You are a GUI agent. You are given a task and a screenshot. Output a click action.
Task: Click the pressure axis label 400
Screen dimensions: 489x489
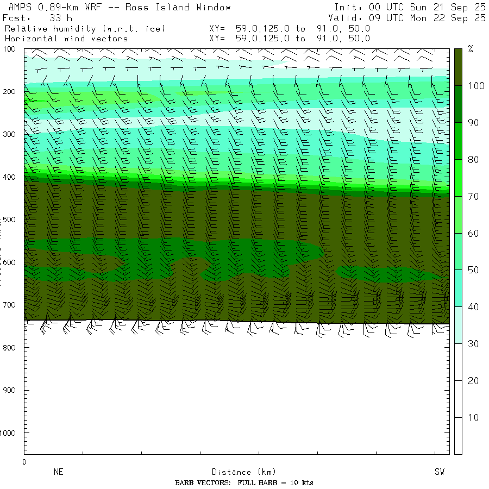coord(9,177)
